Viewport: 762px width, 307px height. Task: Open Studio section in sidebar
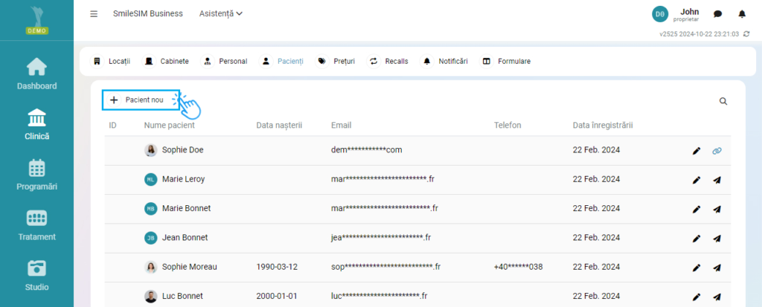click(36, 275)
